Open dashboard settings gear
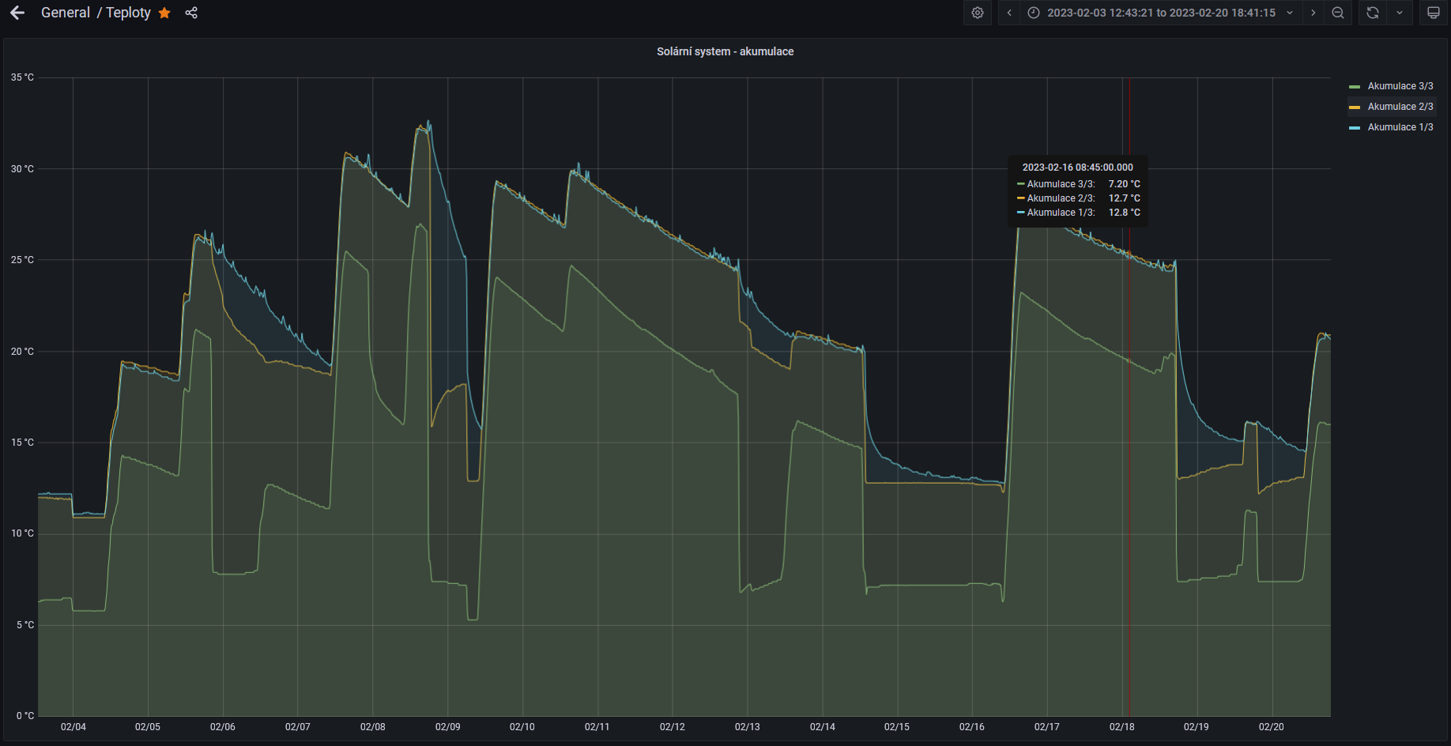 [978, 13]
